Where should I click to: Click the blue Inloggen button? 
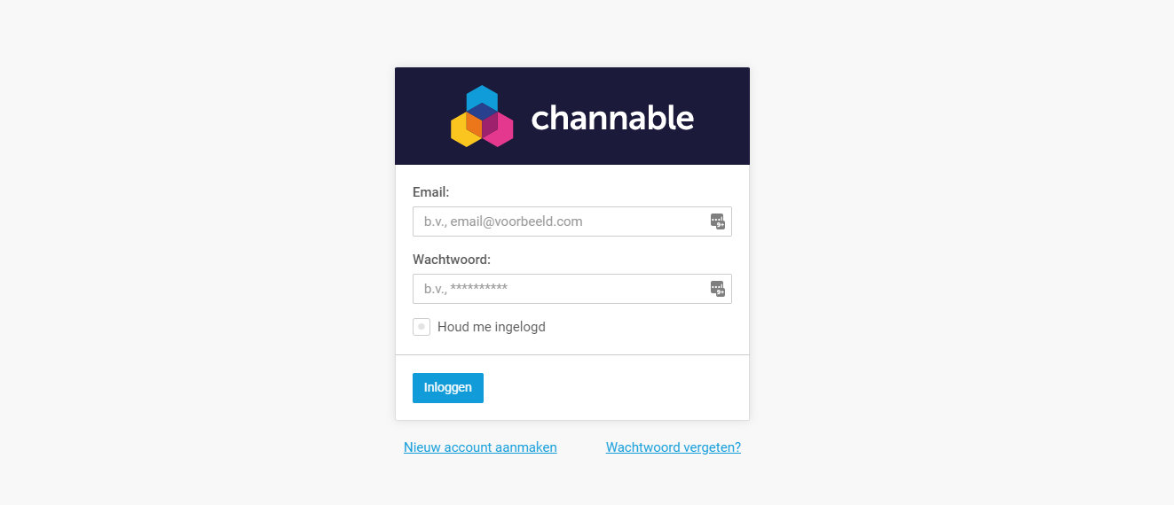pyautogui.click(x=448, y=388)
